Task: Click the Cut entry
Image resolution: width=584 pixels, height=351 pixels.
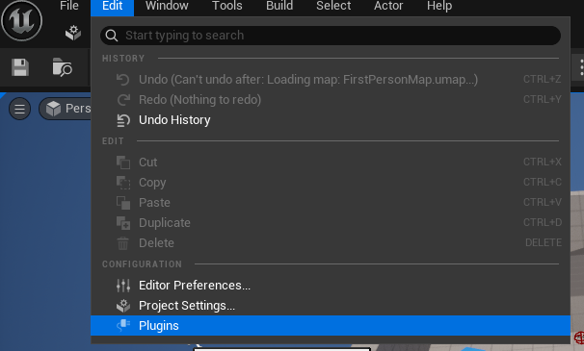Action: pos(331,163)
